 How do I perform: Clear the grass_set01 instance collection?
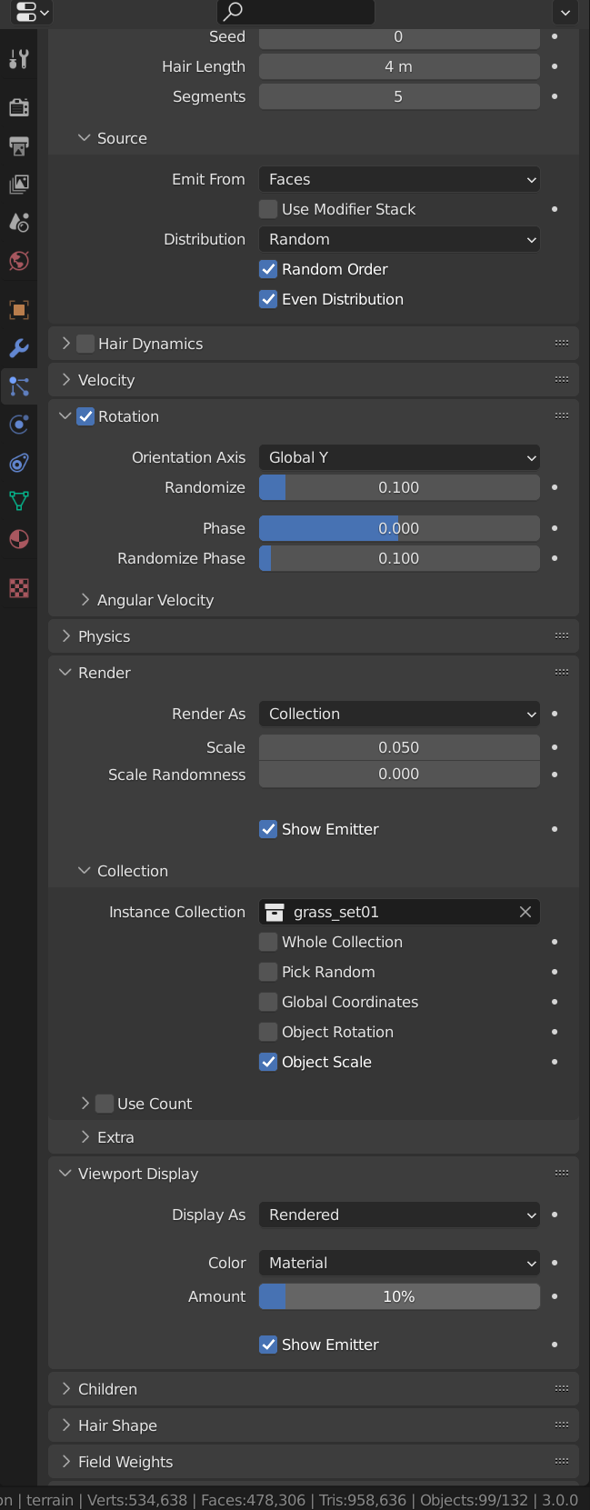[525, 912]
